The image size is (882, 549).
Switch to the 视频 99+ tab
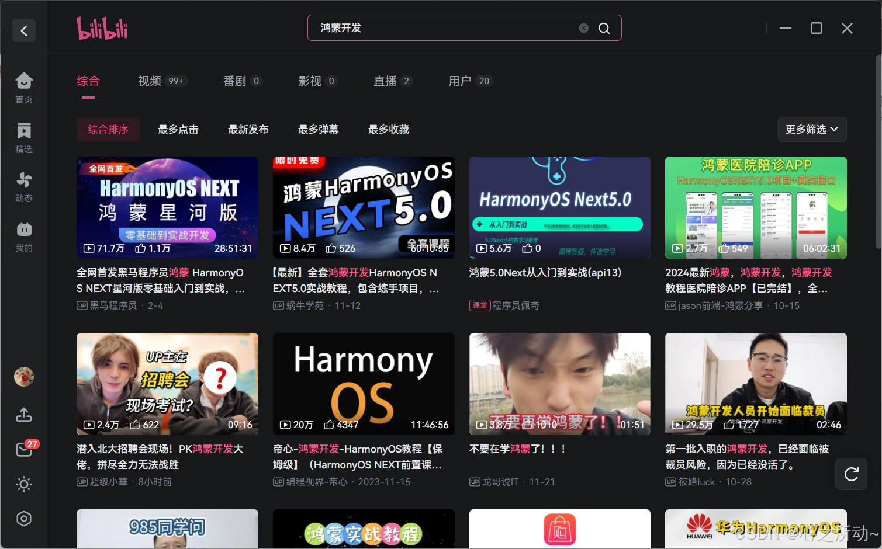[x=162, y=81]
